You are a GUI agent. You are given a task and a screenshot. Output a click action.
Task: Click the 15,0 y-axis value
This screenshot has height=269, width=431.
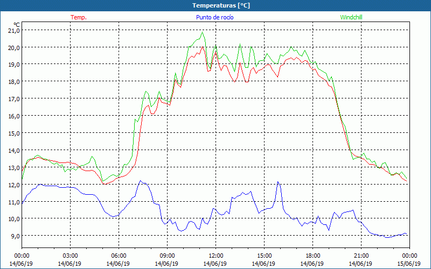(x=14, y=133)
